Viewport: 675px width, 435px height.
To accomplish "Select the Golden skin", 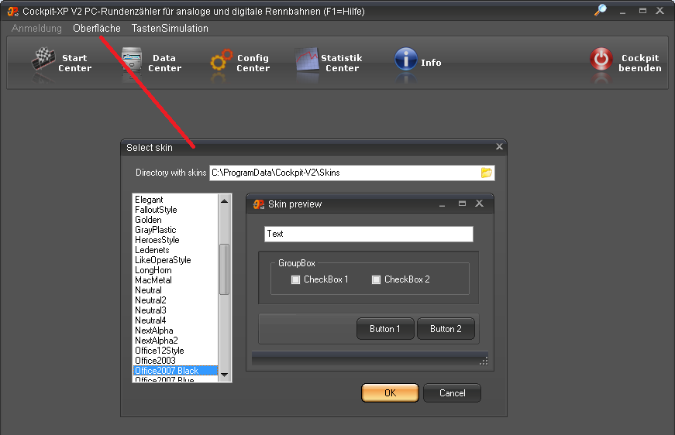I will coord(175,220).
